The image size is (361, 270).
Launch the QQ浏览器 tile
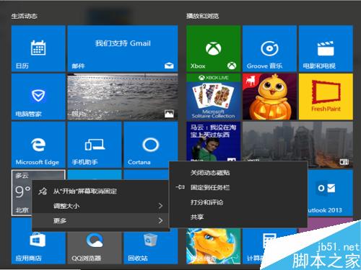coord(95,248)
